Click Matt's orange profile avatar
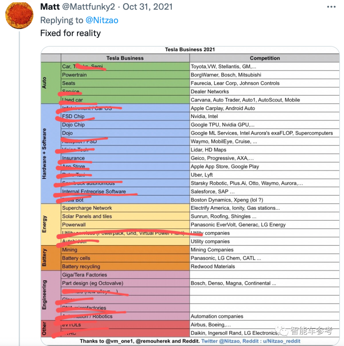 click(x=20, y=15)
